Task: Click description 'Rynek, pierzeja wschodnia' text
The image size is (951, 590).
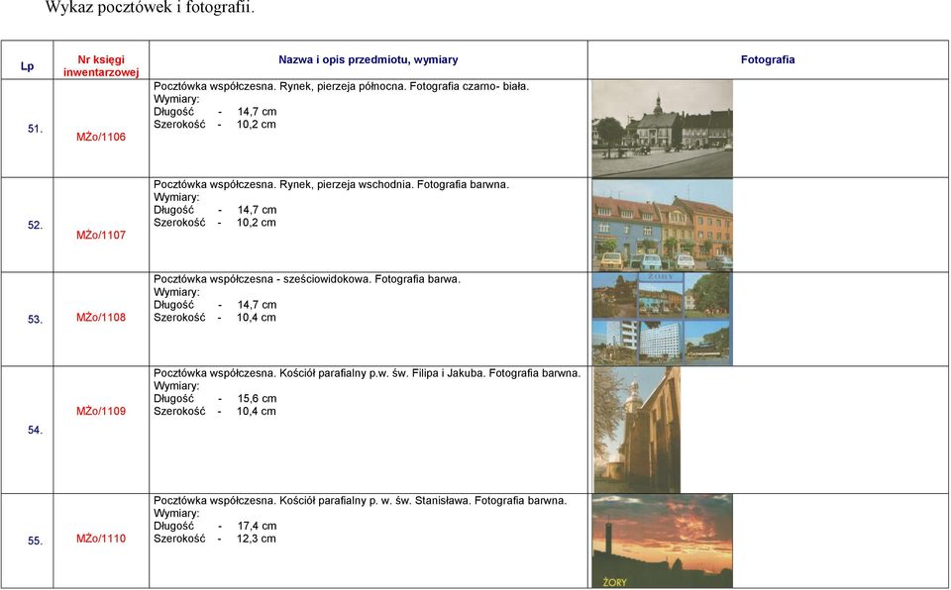Action: pos(346,184)
